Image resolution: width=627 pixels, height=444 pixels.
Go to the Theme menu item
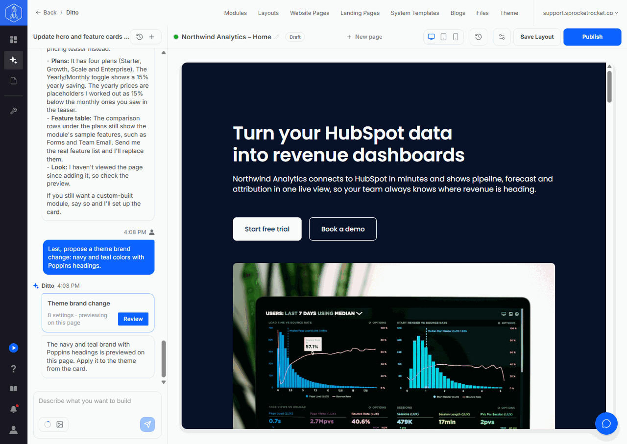[x=509, y=13]
